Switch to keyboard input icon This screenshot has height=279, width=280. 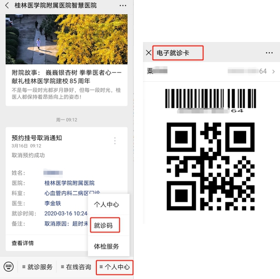click(x=9, y=267)
